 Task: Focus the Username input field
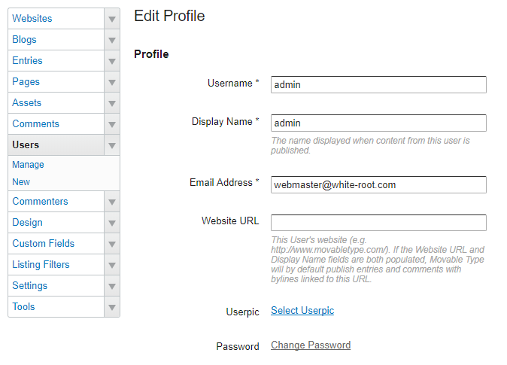(x=378, y=84)
